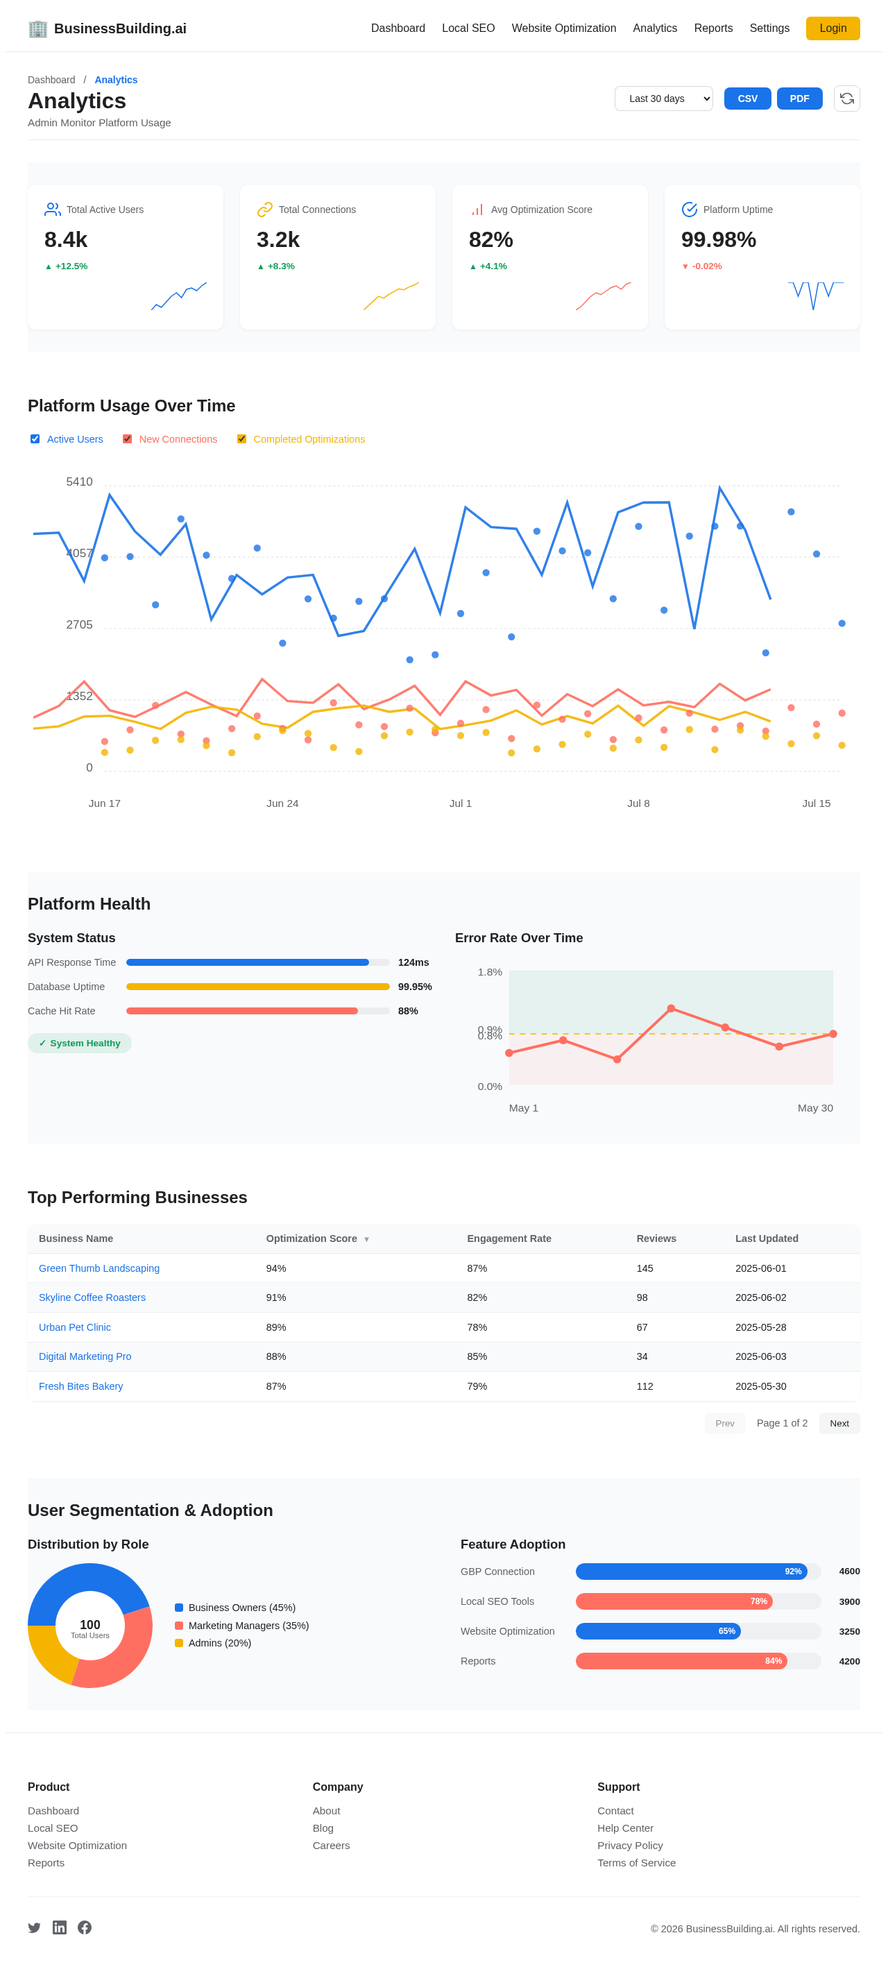Click the role distribution donut chart

pyautogui.click(x=90, y=1625)
